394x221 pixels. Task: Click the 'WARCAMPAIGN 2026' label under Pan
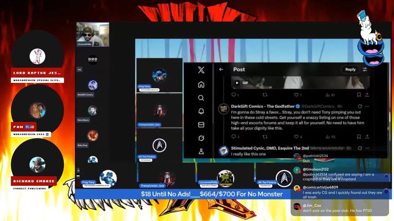(x=31, y=134)
